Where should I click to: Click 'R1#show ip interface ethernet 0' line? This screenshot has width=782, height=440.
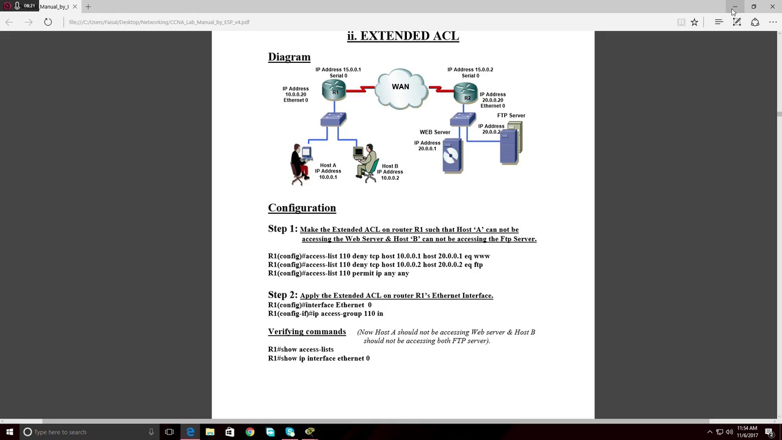319,359
